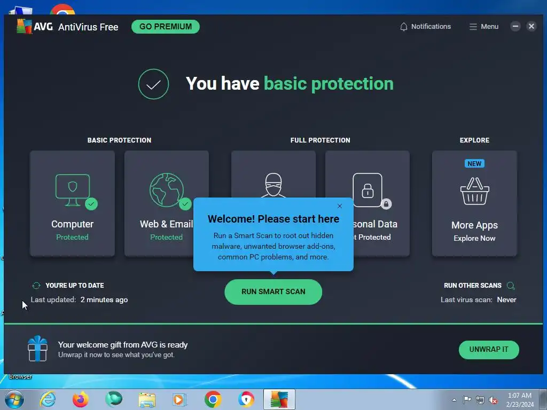The image size is (547, 410).
Task: Click 'Last virus scan: Never' text
Action: 478,300
